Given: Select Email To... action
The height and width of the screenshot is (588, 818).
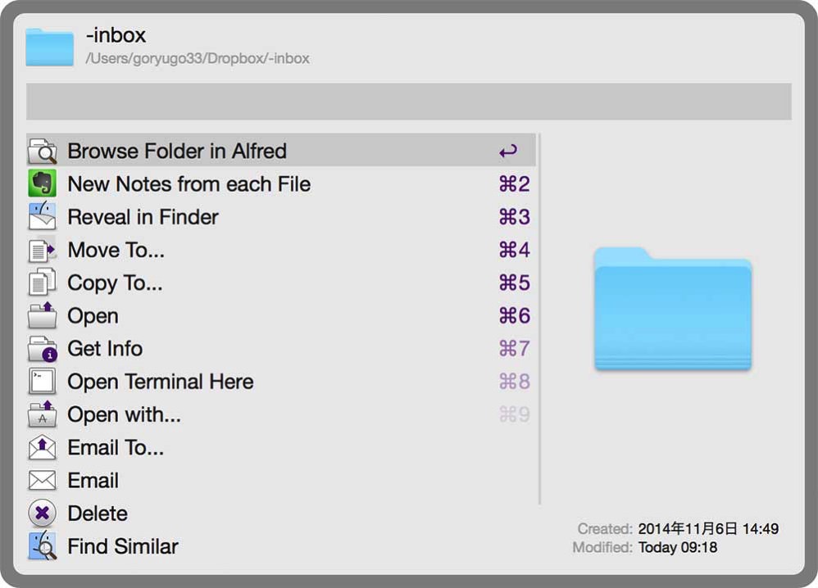Looking at the screenshot, I should (116, 448).
